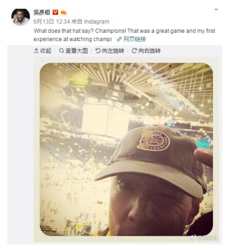Select 查看大图 to view full image
231x248 pixels.
click(77, 51)
